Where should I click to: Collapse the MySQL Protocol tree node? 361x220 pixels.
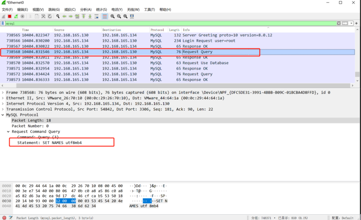(3, 115)
